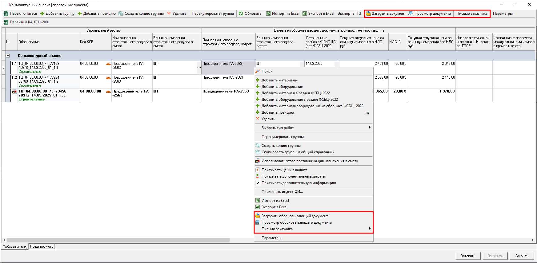Click the Switch (Переключиться) toolbar icon

click(6, 14)
